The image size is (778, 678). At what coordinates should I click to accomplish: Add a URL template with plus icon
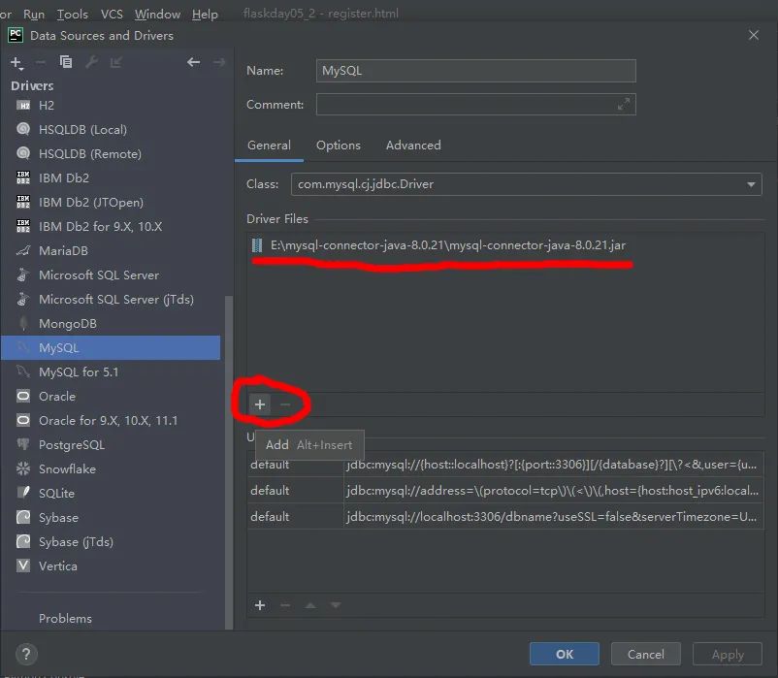(x=260, y=605)
